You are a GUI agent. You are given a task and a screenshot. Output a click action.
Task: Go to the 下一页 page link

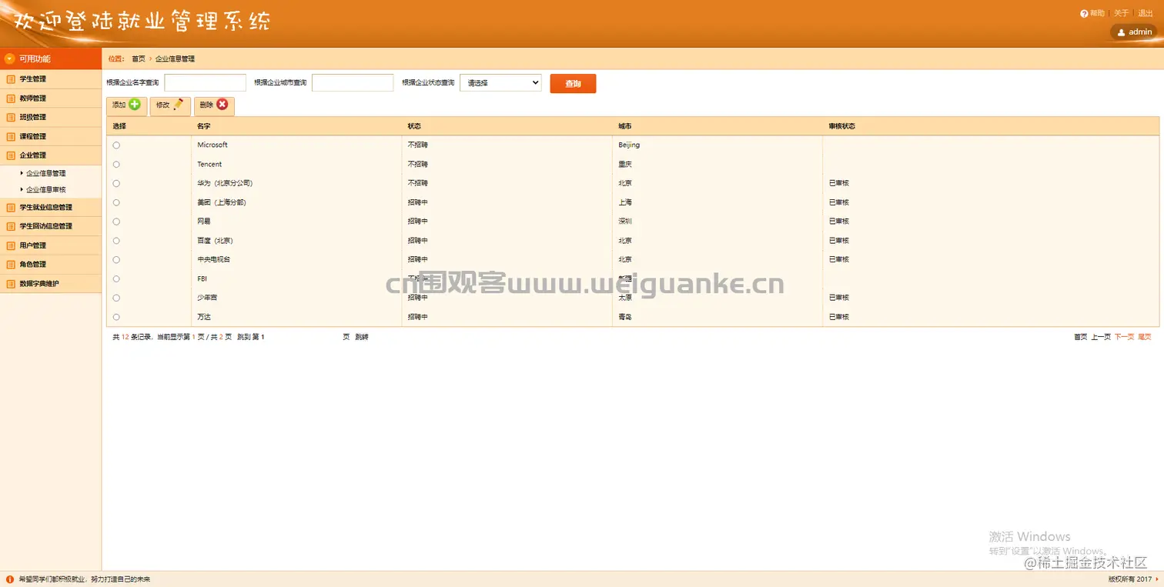pos(1124,337)
